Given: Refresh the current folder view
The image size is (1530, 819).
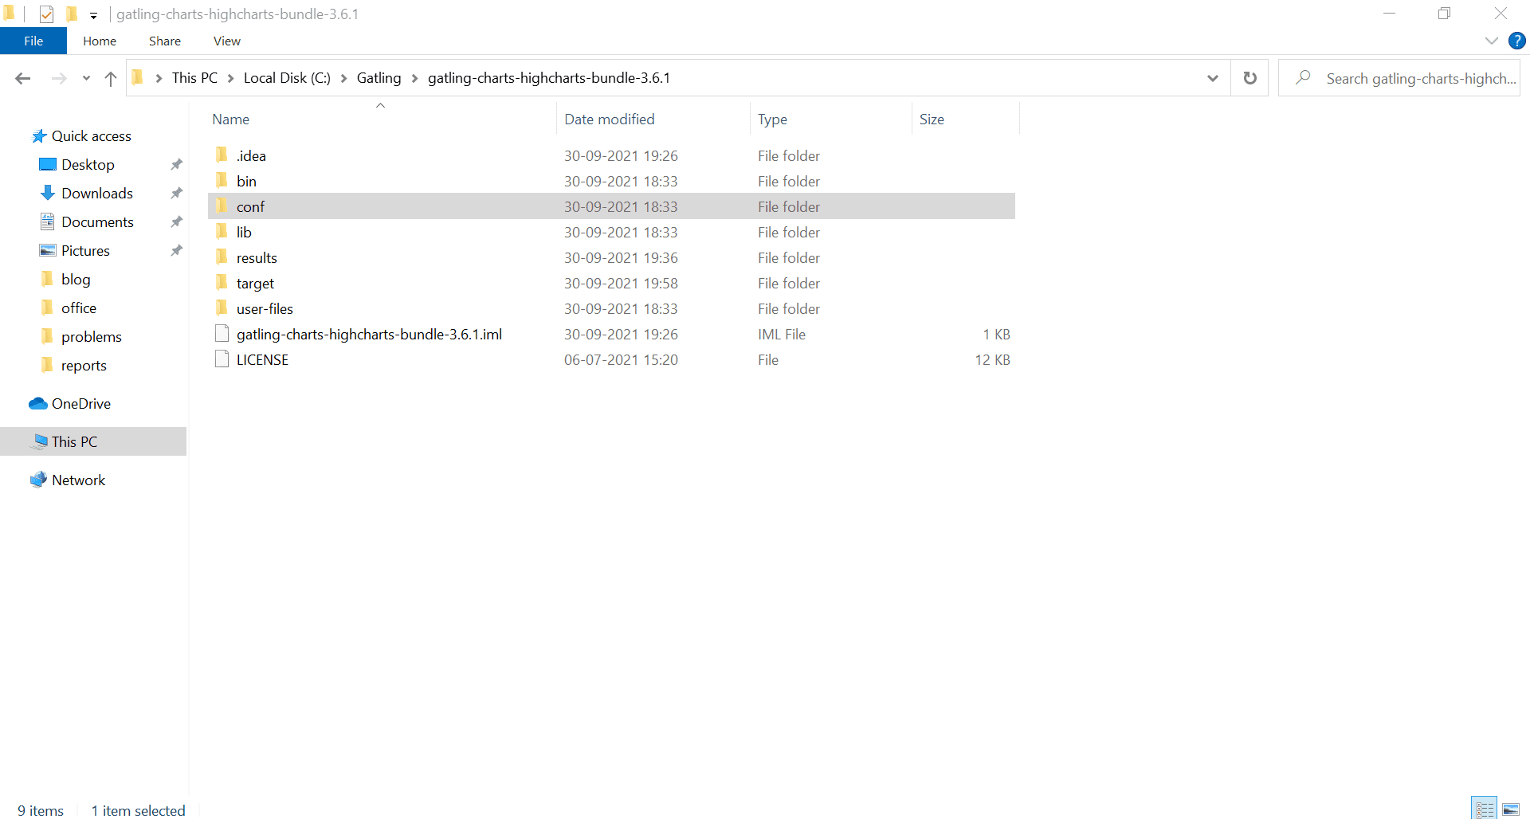Looking at the screenshot, I should pyautogui.click(x=1249, y=78).
